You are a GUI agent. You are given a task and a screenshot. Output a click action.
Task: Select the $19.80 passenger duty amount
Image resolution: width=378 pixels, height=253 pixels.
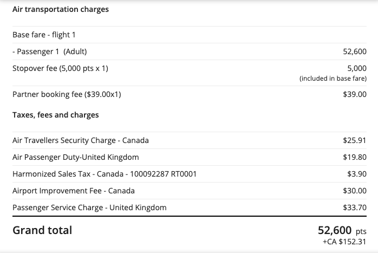(x=355, y=157)
